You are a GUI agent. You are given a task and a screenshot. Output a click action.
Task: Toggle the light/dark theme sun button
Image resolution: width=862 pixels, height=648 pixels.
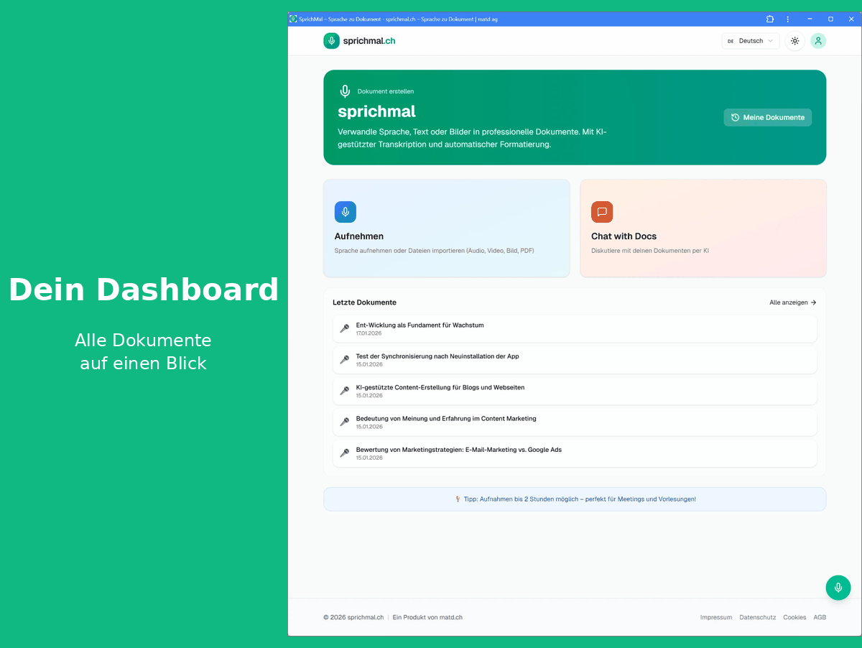click(794, 41)
